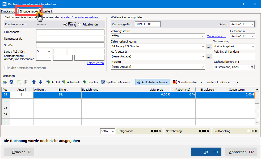Screen dimensions: 261x159
Task: Copy position icon in Positionen toolbar
Action: click(19, 82)
